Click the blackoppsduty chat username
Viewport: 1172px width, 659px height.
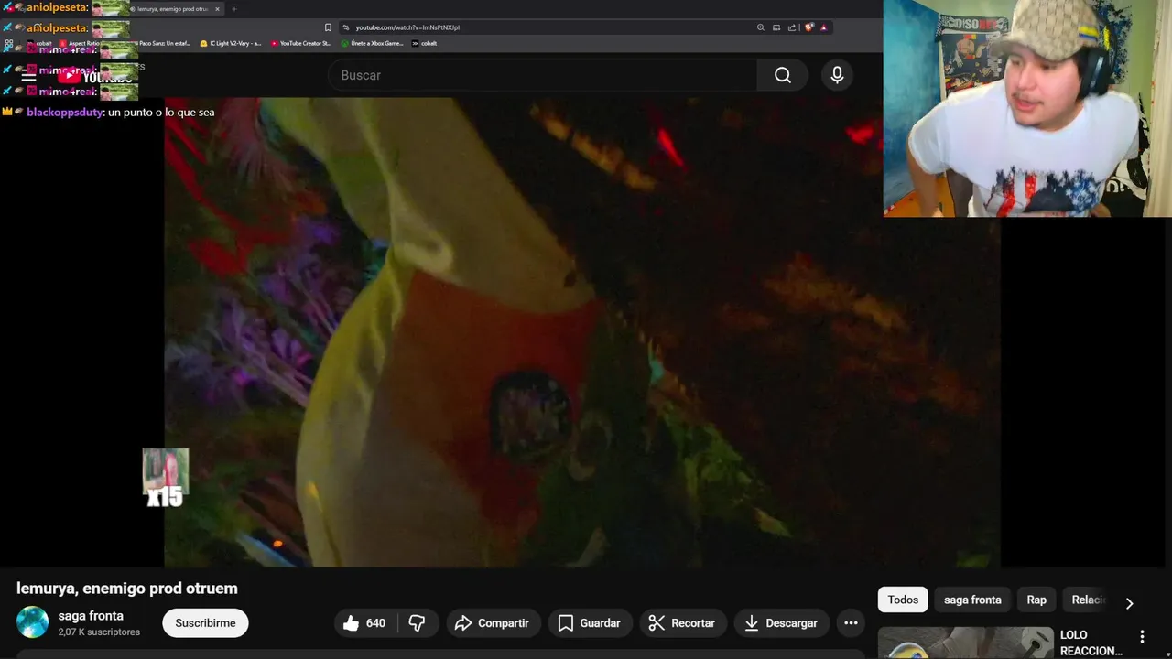click(x=65, y=112)
